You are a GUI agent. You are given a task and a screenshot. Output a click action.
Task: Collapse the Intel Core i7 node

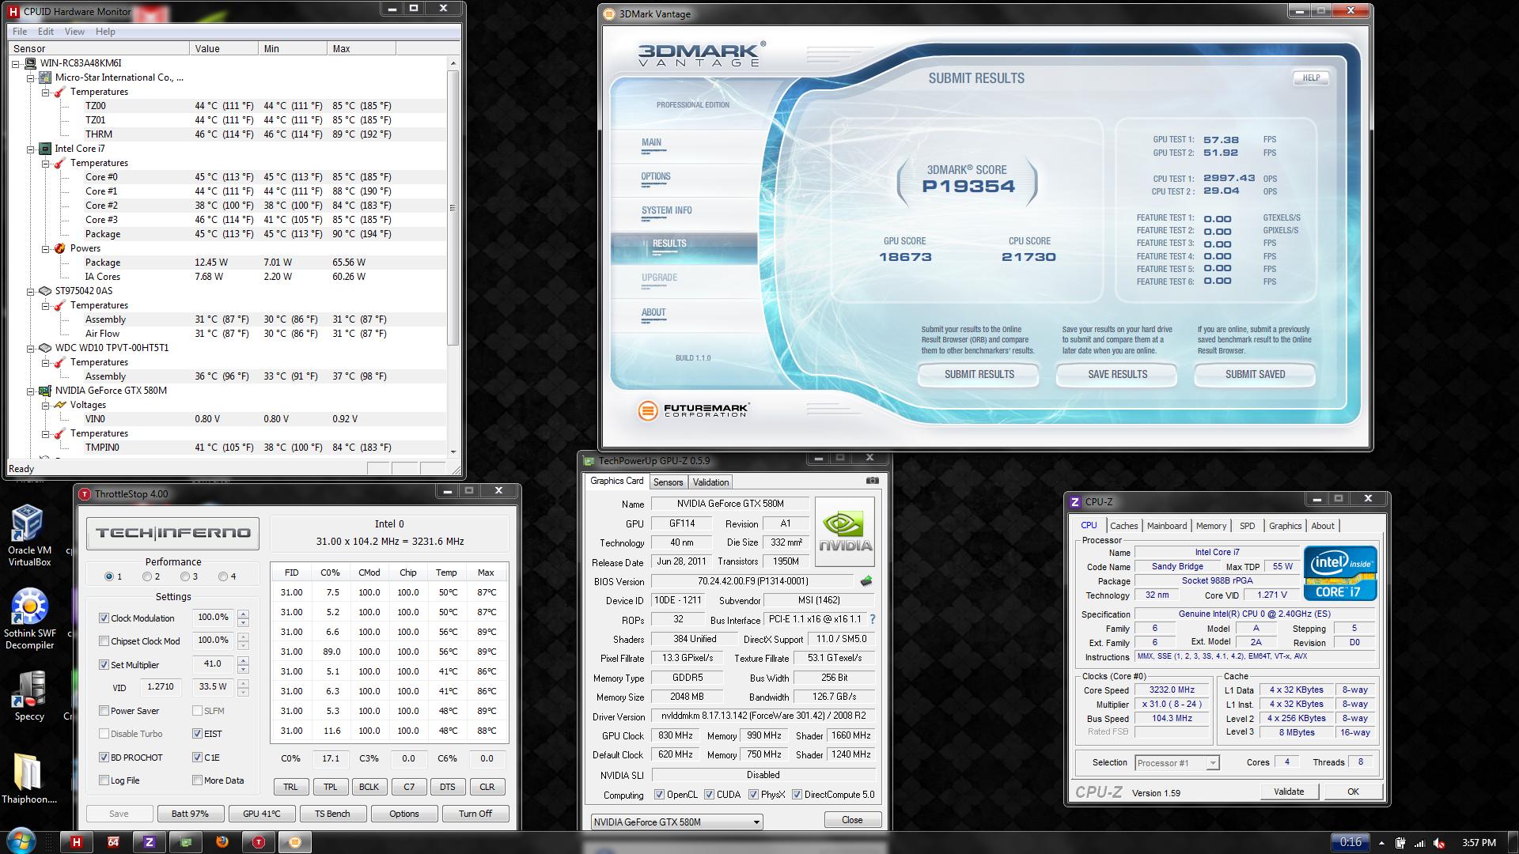pos(30,149)
